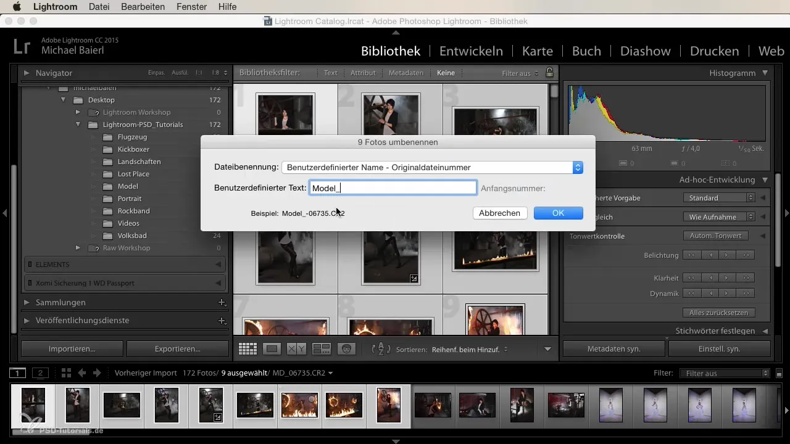This screenshot has width=790, height=444.
Task: Toggle the library filter lock icon
Action: point(549,73)
